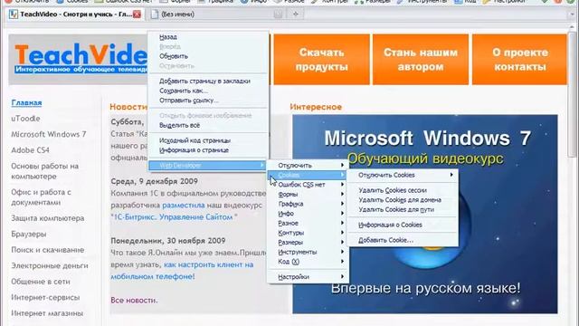This screenshot has width=579, height=326.
Task: Expand the Инфо submenu
Action: pyautogui.click(x=308, y=214)
